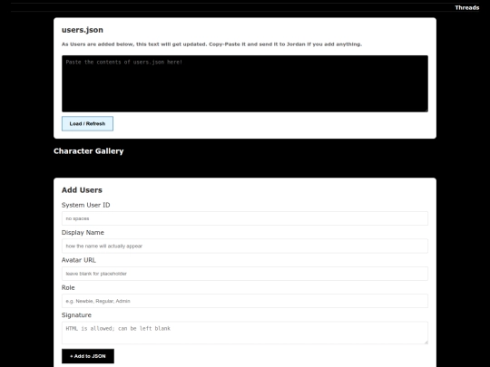This screenshot has width=490, height=367.
Task: Click the Avatar URL label
Action: 79,260
